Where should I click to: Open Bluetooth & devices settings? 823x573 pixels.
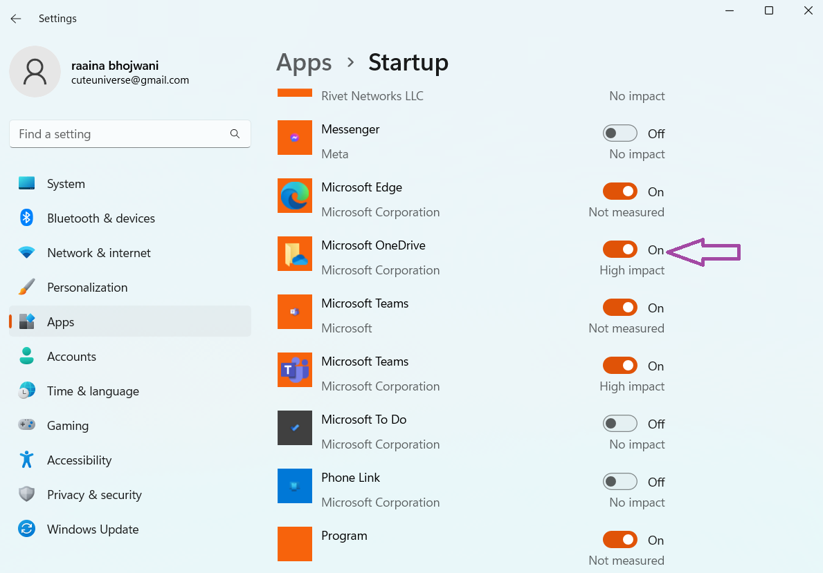(101, 218)
